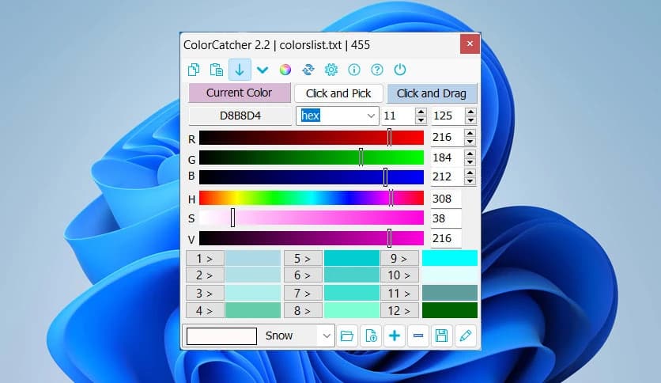
Task: Close the ColorCatcher window
Action: pos(470,44)
